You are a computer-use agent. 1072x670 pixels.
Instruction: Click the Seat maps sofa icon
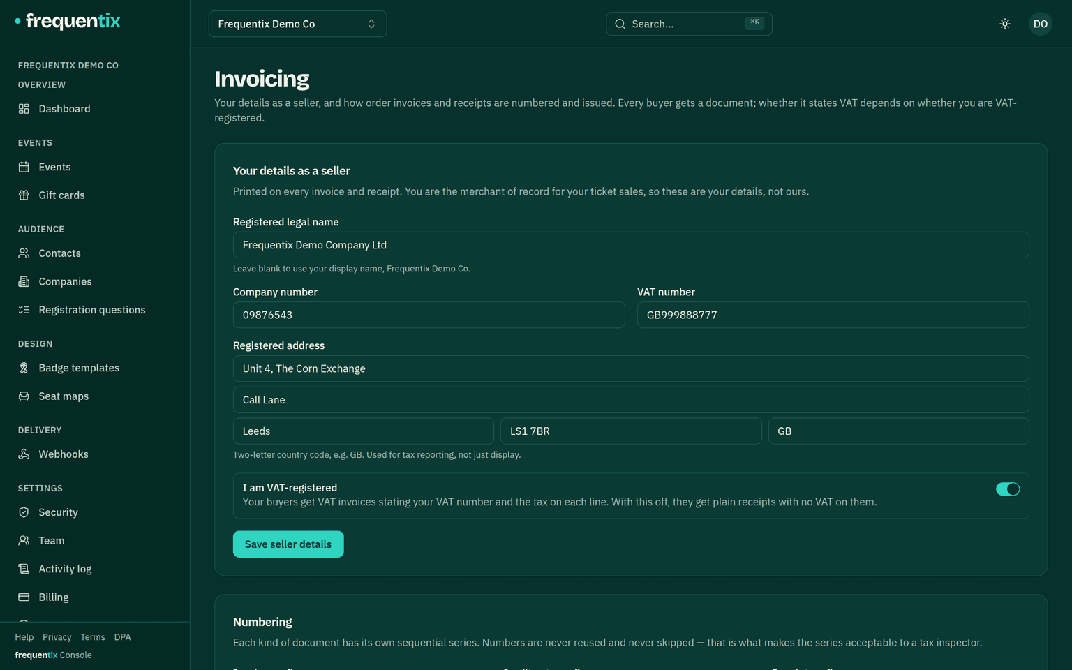24,396
